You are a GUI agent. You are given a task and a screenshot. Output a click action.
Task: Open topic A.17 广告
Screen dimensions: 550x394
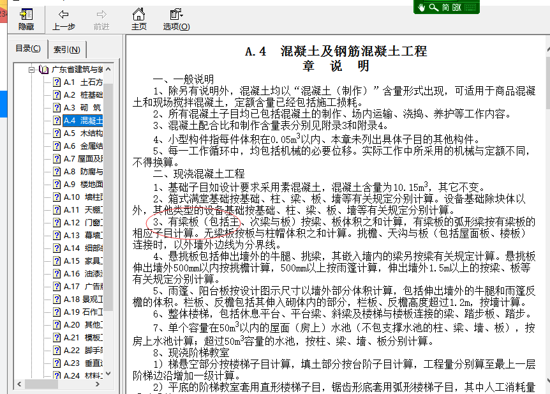[83, 286]
